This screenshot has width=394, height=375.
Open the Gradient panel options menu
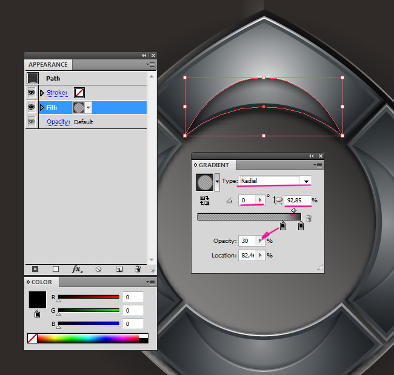(x=318, y=165)
